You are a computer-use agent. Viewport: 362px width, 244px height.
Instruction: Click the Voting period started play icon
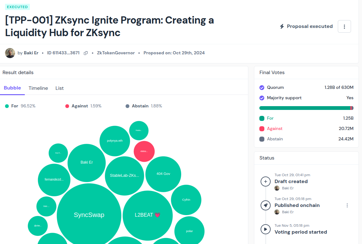[266, 229]
